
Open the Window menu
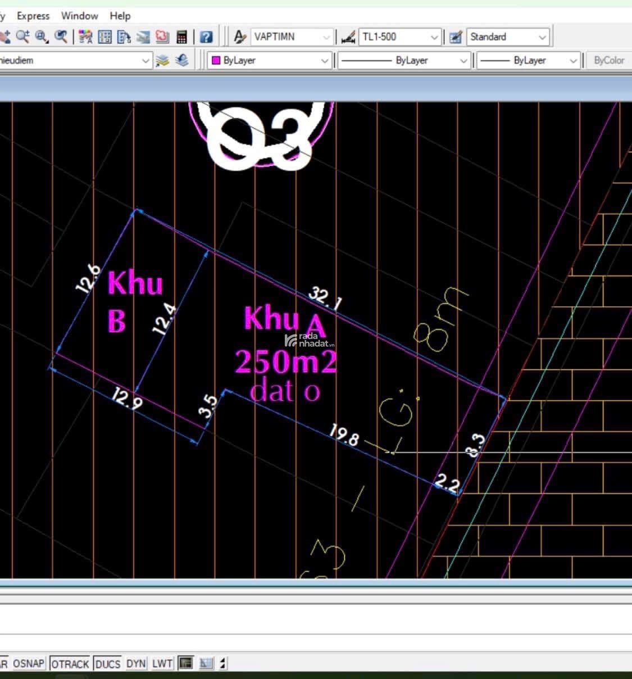pyautogui.click(x=79, y=16)
